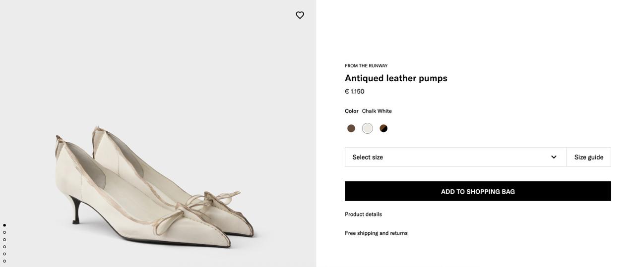Expand Free shipping and returns info
Image resolution: width=635 pixels, height=267 pixels.
[376, 233]
